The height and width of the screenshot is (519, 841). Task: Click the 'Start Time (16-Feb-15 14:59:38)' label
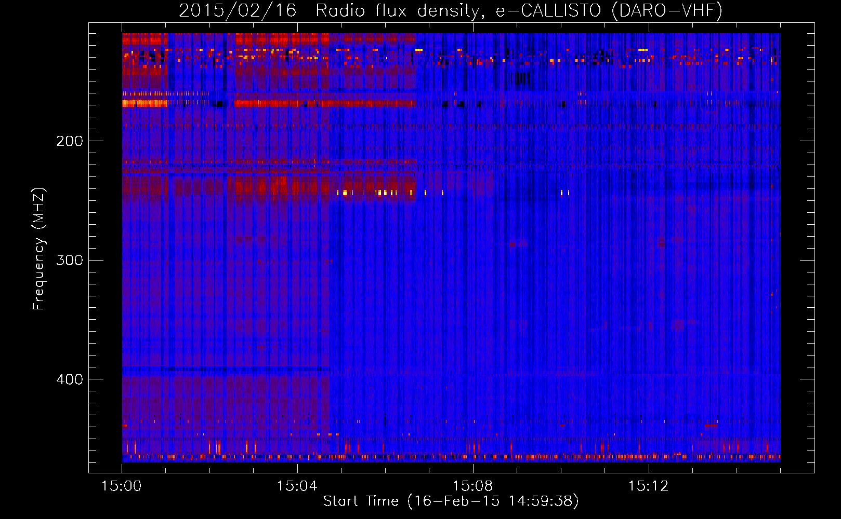451,501
